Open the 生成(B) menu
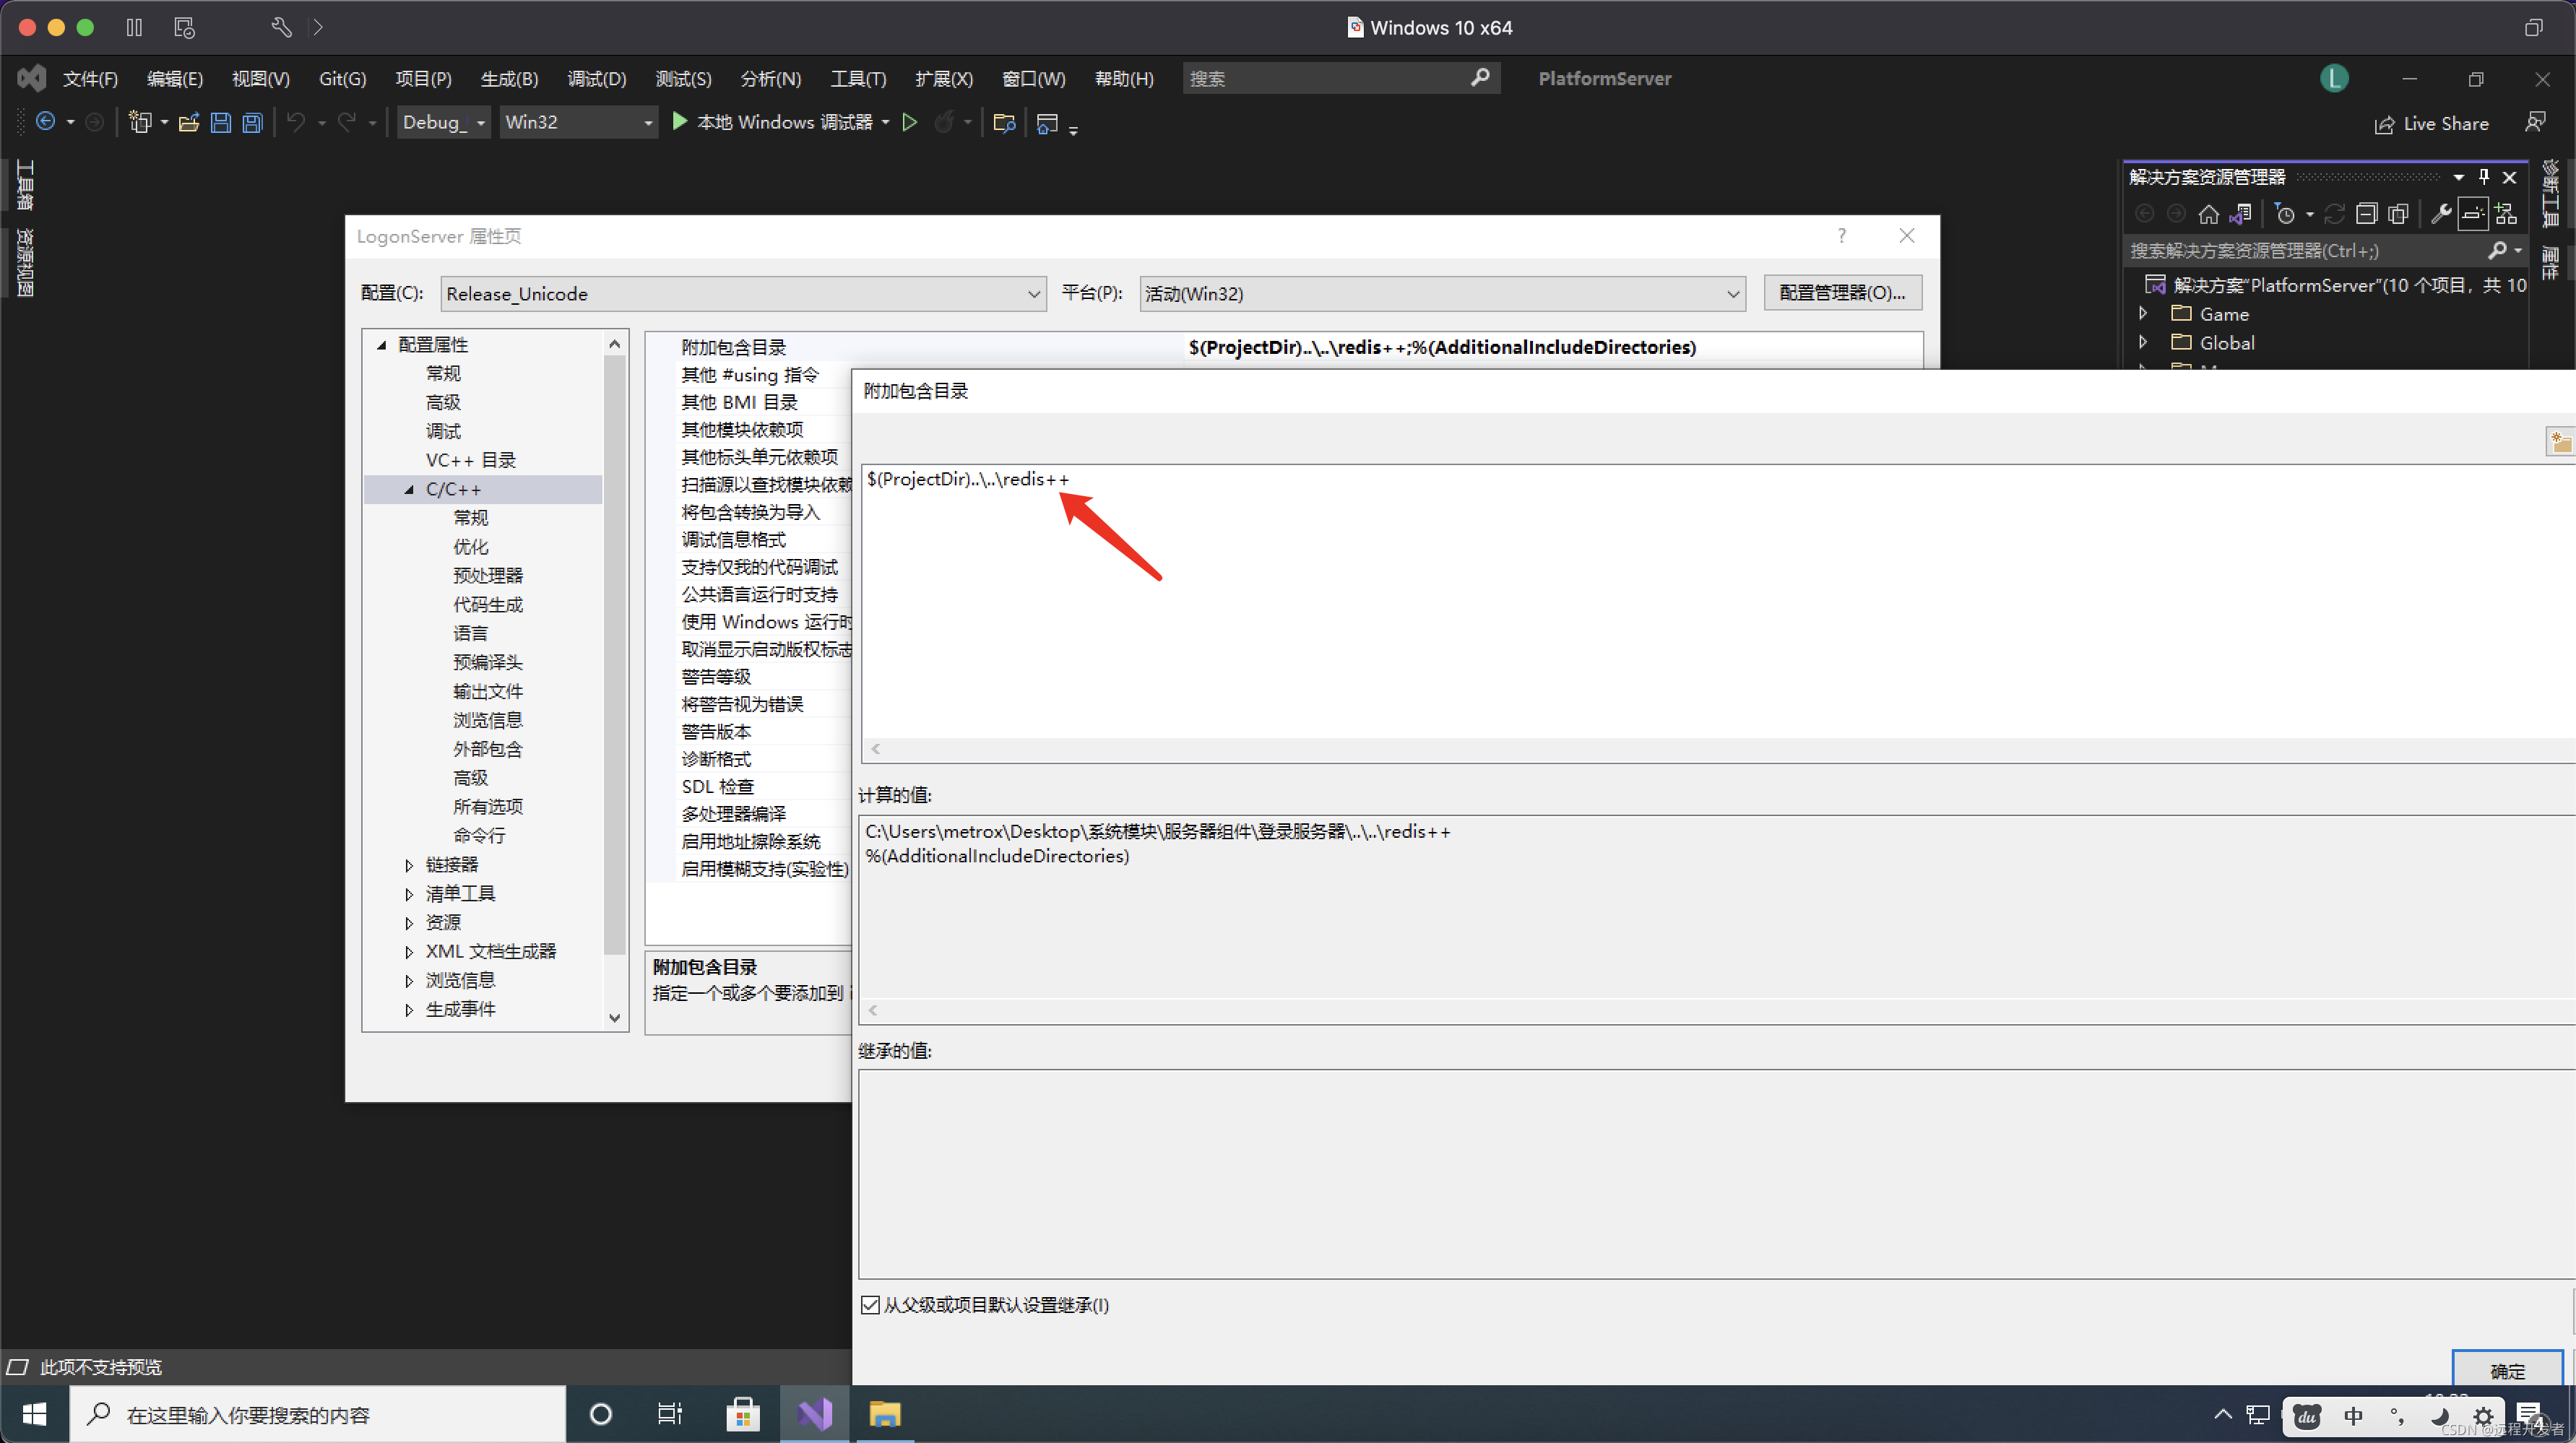Viewport: 2576px width, 1443px height. click(x=509, y=79)
